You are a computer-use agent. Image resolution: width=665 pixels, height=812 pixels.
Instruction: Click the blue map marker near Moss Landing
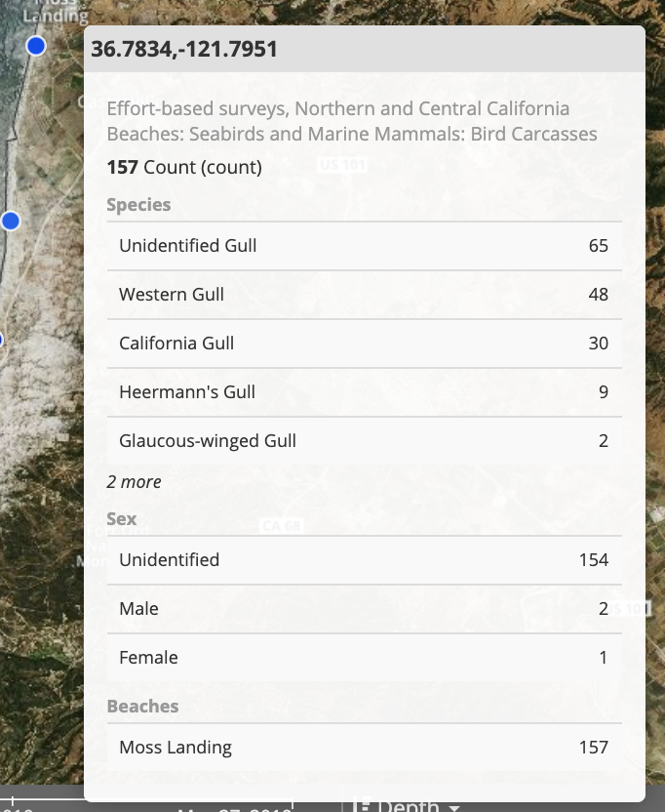click(36, 46)
